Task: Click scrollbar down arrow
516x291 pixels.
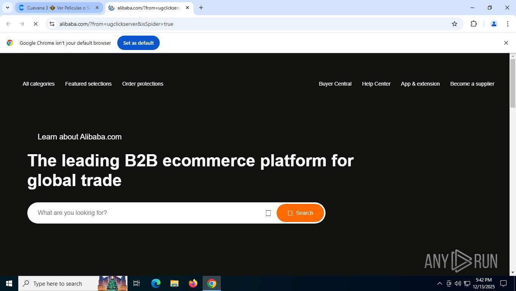Action: click(513, 272)
